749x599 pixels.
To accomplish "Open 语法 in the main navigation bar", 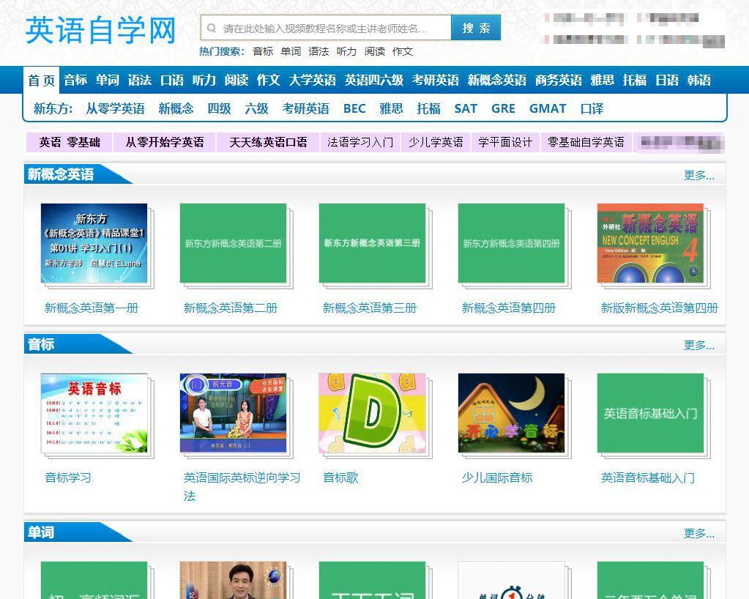I will tap(140, 80).
